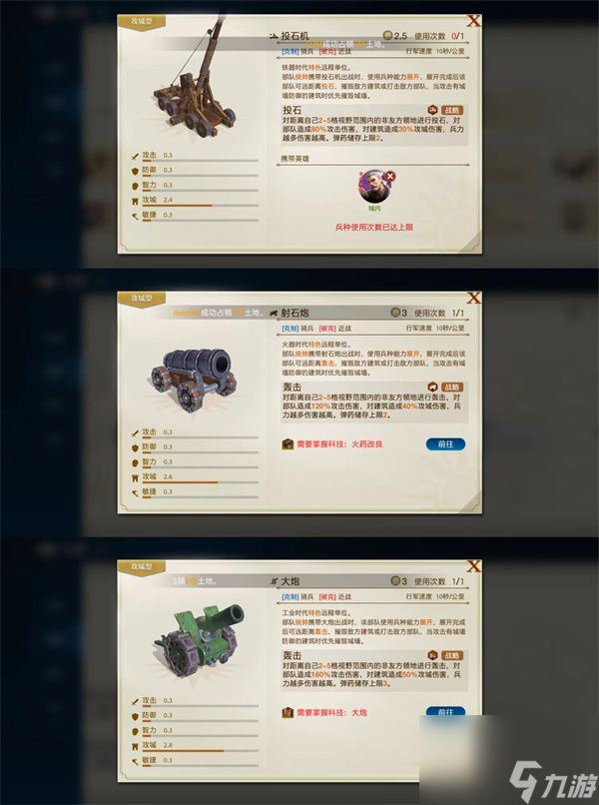The width and height of the screenshot is (599, 805).
Task: Close the 射石炮 detail panel
Action: pos(473,298)
